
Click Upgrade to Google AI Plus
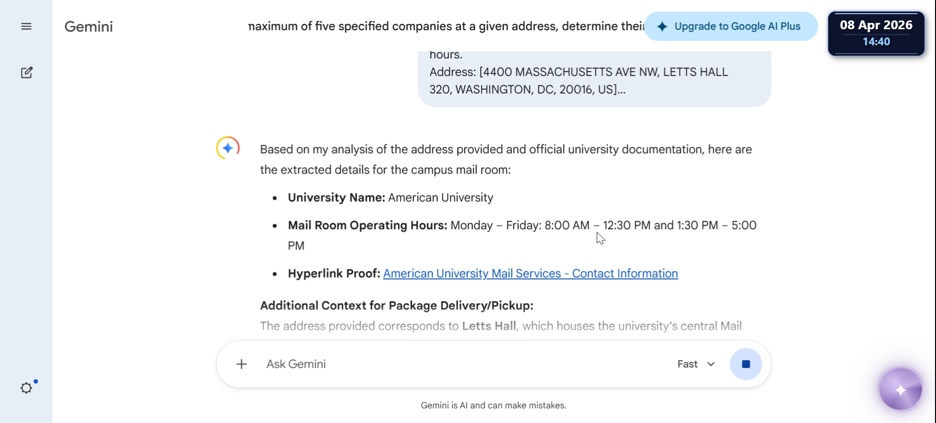pyautogui.click(x=730, y=26)
